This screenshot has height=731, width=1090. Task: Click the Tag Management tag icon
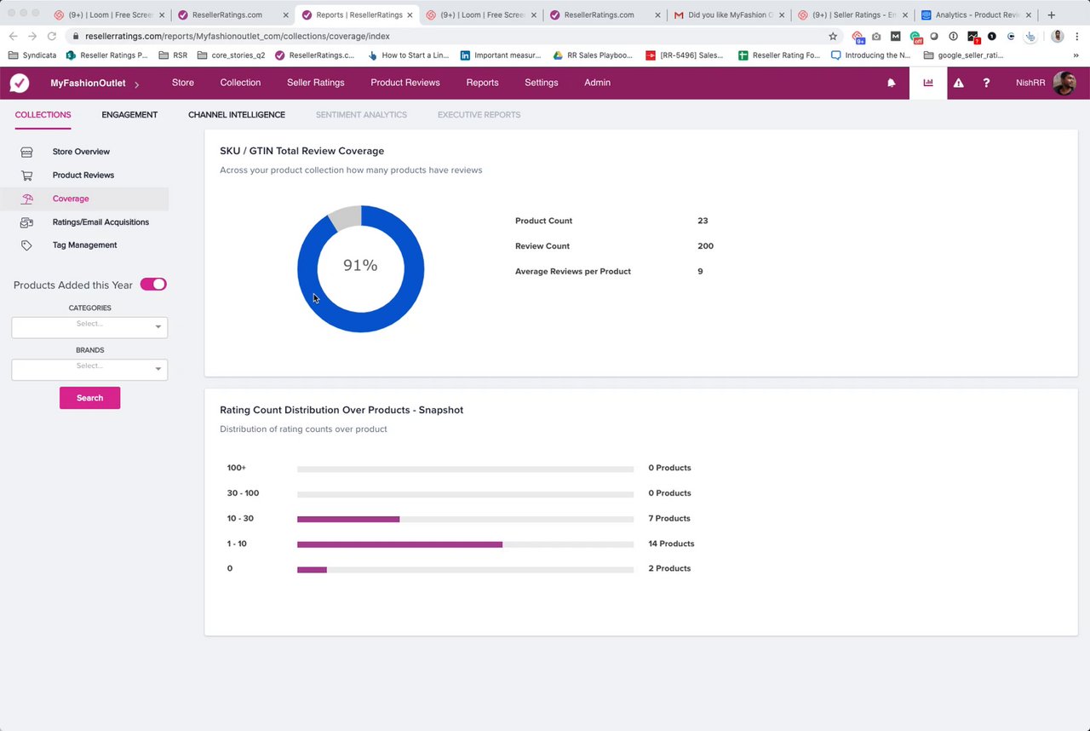[26, 245]
